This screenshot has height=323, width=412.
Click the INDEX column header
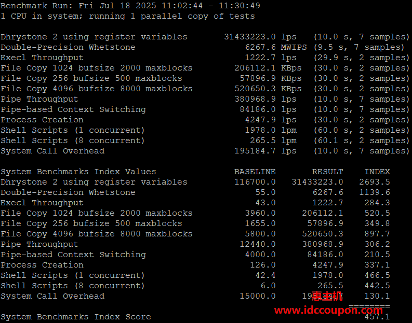tap(377, 172)
